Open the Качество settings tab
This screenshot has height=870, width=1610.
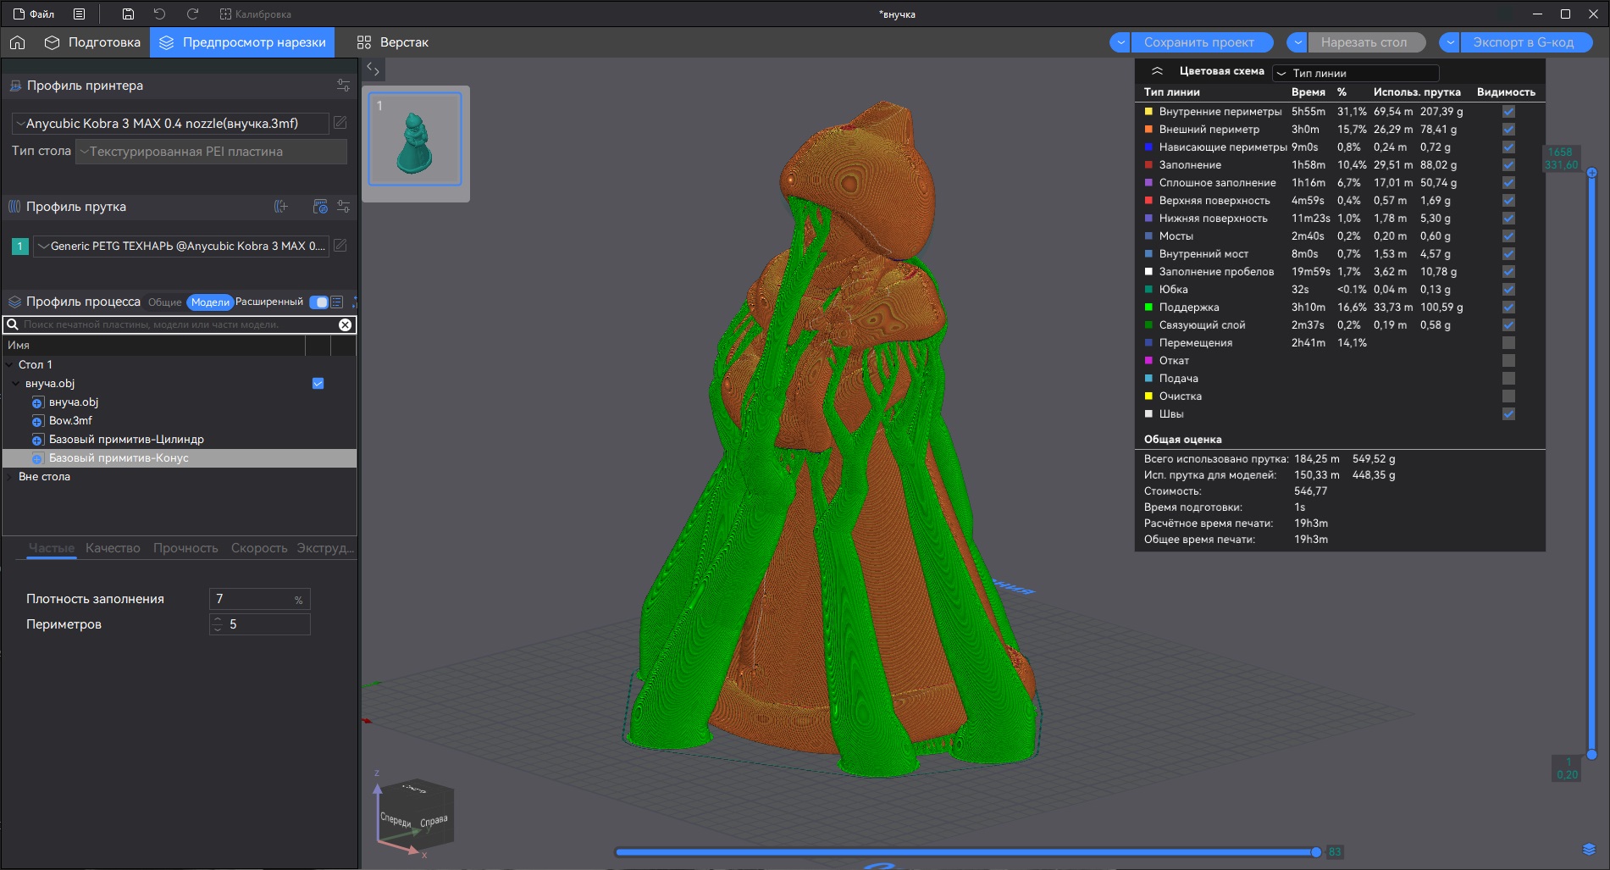click(113, 548)
